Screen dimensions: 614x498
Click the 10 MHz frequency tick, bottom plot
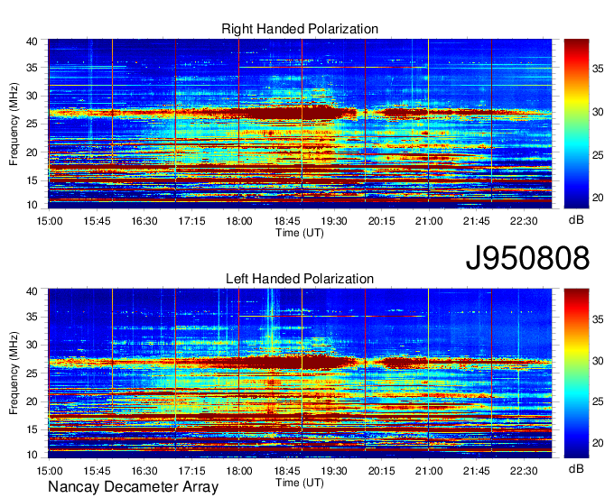coord(32,455)
